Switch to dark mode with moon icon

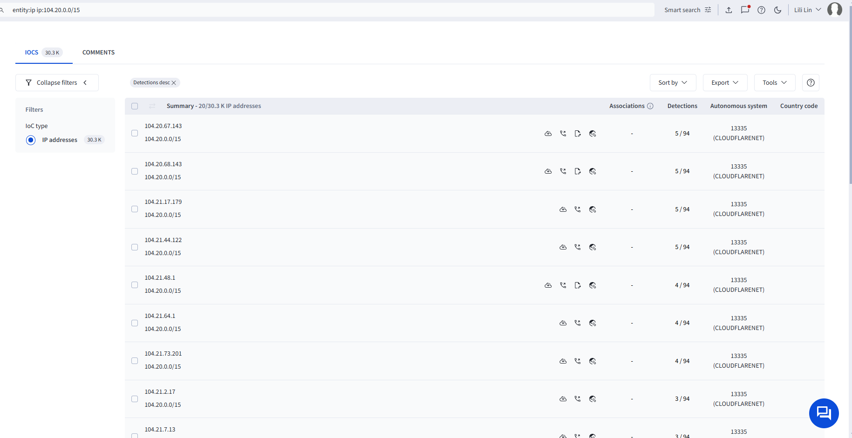[x=777, y=10]
